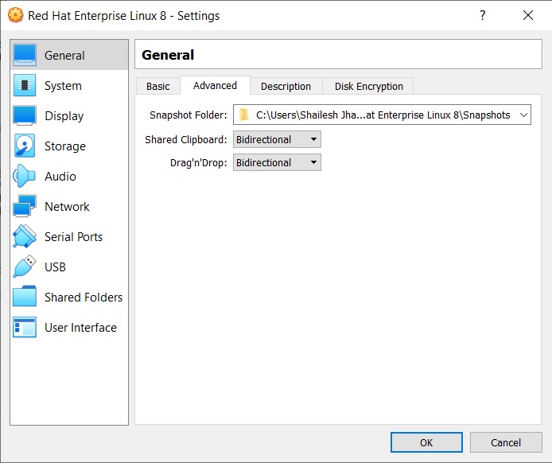
Task: Open the help question mark button
Action: (483, 15)
